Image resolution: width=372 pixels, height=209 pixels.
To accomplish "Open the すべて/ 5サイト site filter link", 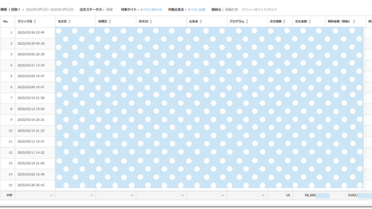I will 151,10.
